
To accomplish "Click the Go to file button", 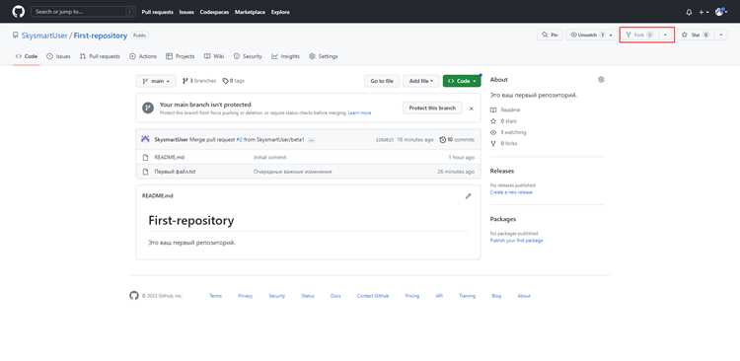I will (x=382, y=81).
